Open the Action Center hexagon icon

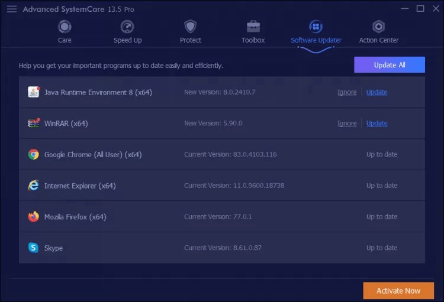pyautogui.click(x=379, y=27)
